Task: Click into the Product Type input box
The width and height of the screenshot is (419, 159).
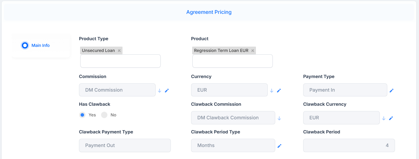Action: pos(120,61)
